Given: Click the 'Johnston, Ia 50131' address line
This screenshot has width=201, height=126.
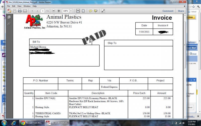Looking at the screenshot, I should click(59, 26).
